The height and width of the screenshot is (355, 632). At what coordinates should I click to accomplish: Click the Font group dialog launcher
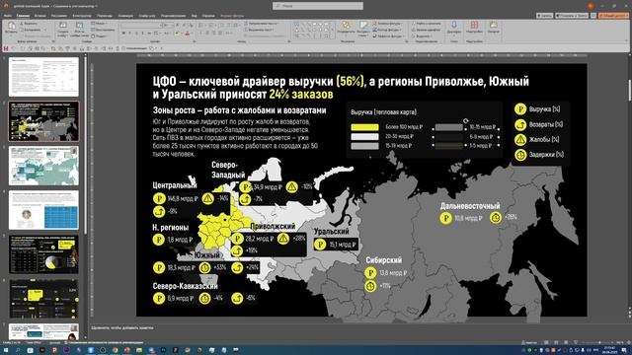(x=195, y=41)
